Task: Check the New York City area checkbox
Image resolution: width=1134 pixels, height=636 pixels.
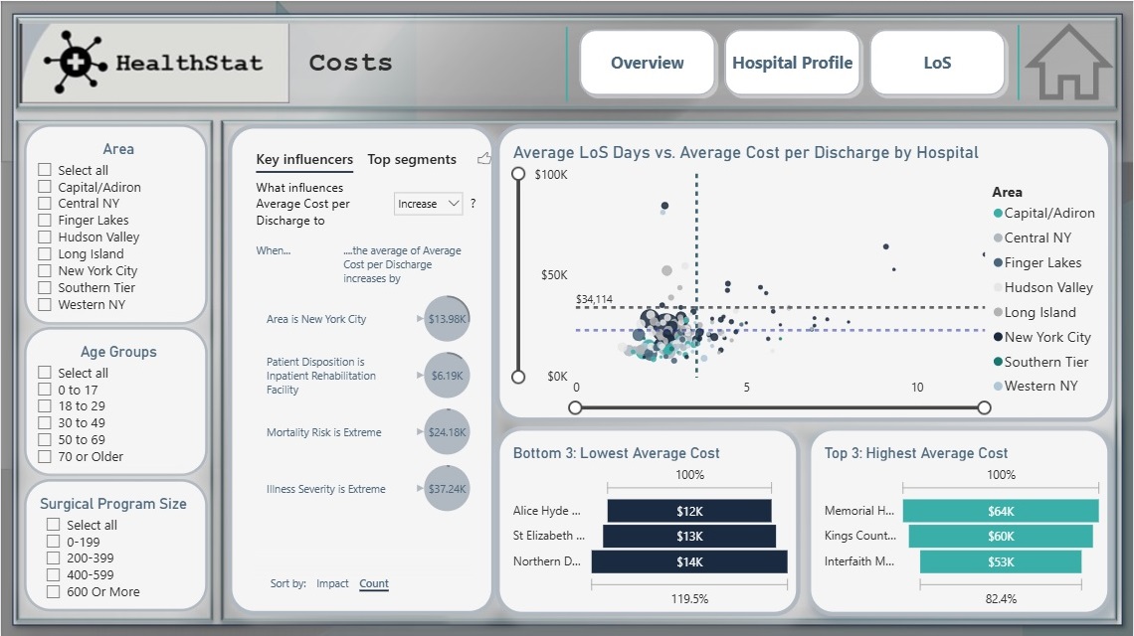Action: [45, 270]
